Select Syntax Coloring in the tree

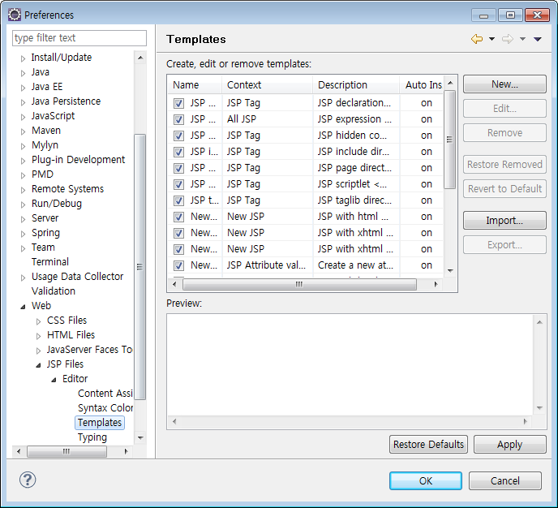105,407
